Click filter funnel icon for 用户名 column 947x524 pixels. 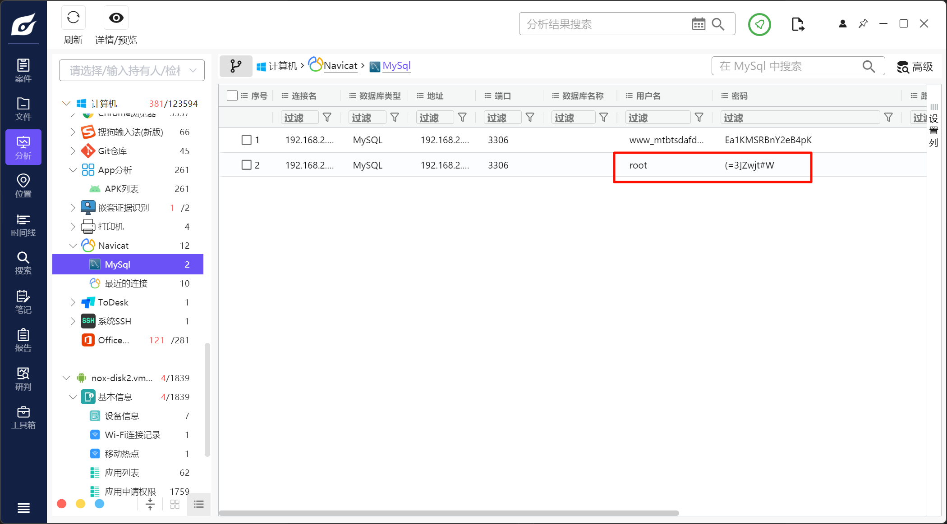tap(699, 118)
